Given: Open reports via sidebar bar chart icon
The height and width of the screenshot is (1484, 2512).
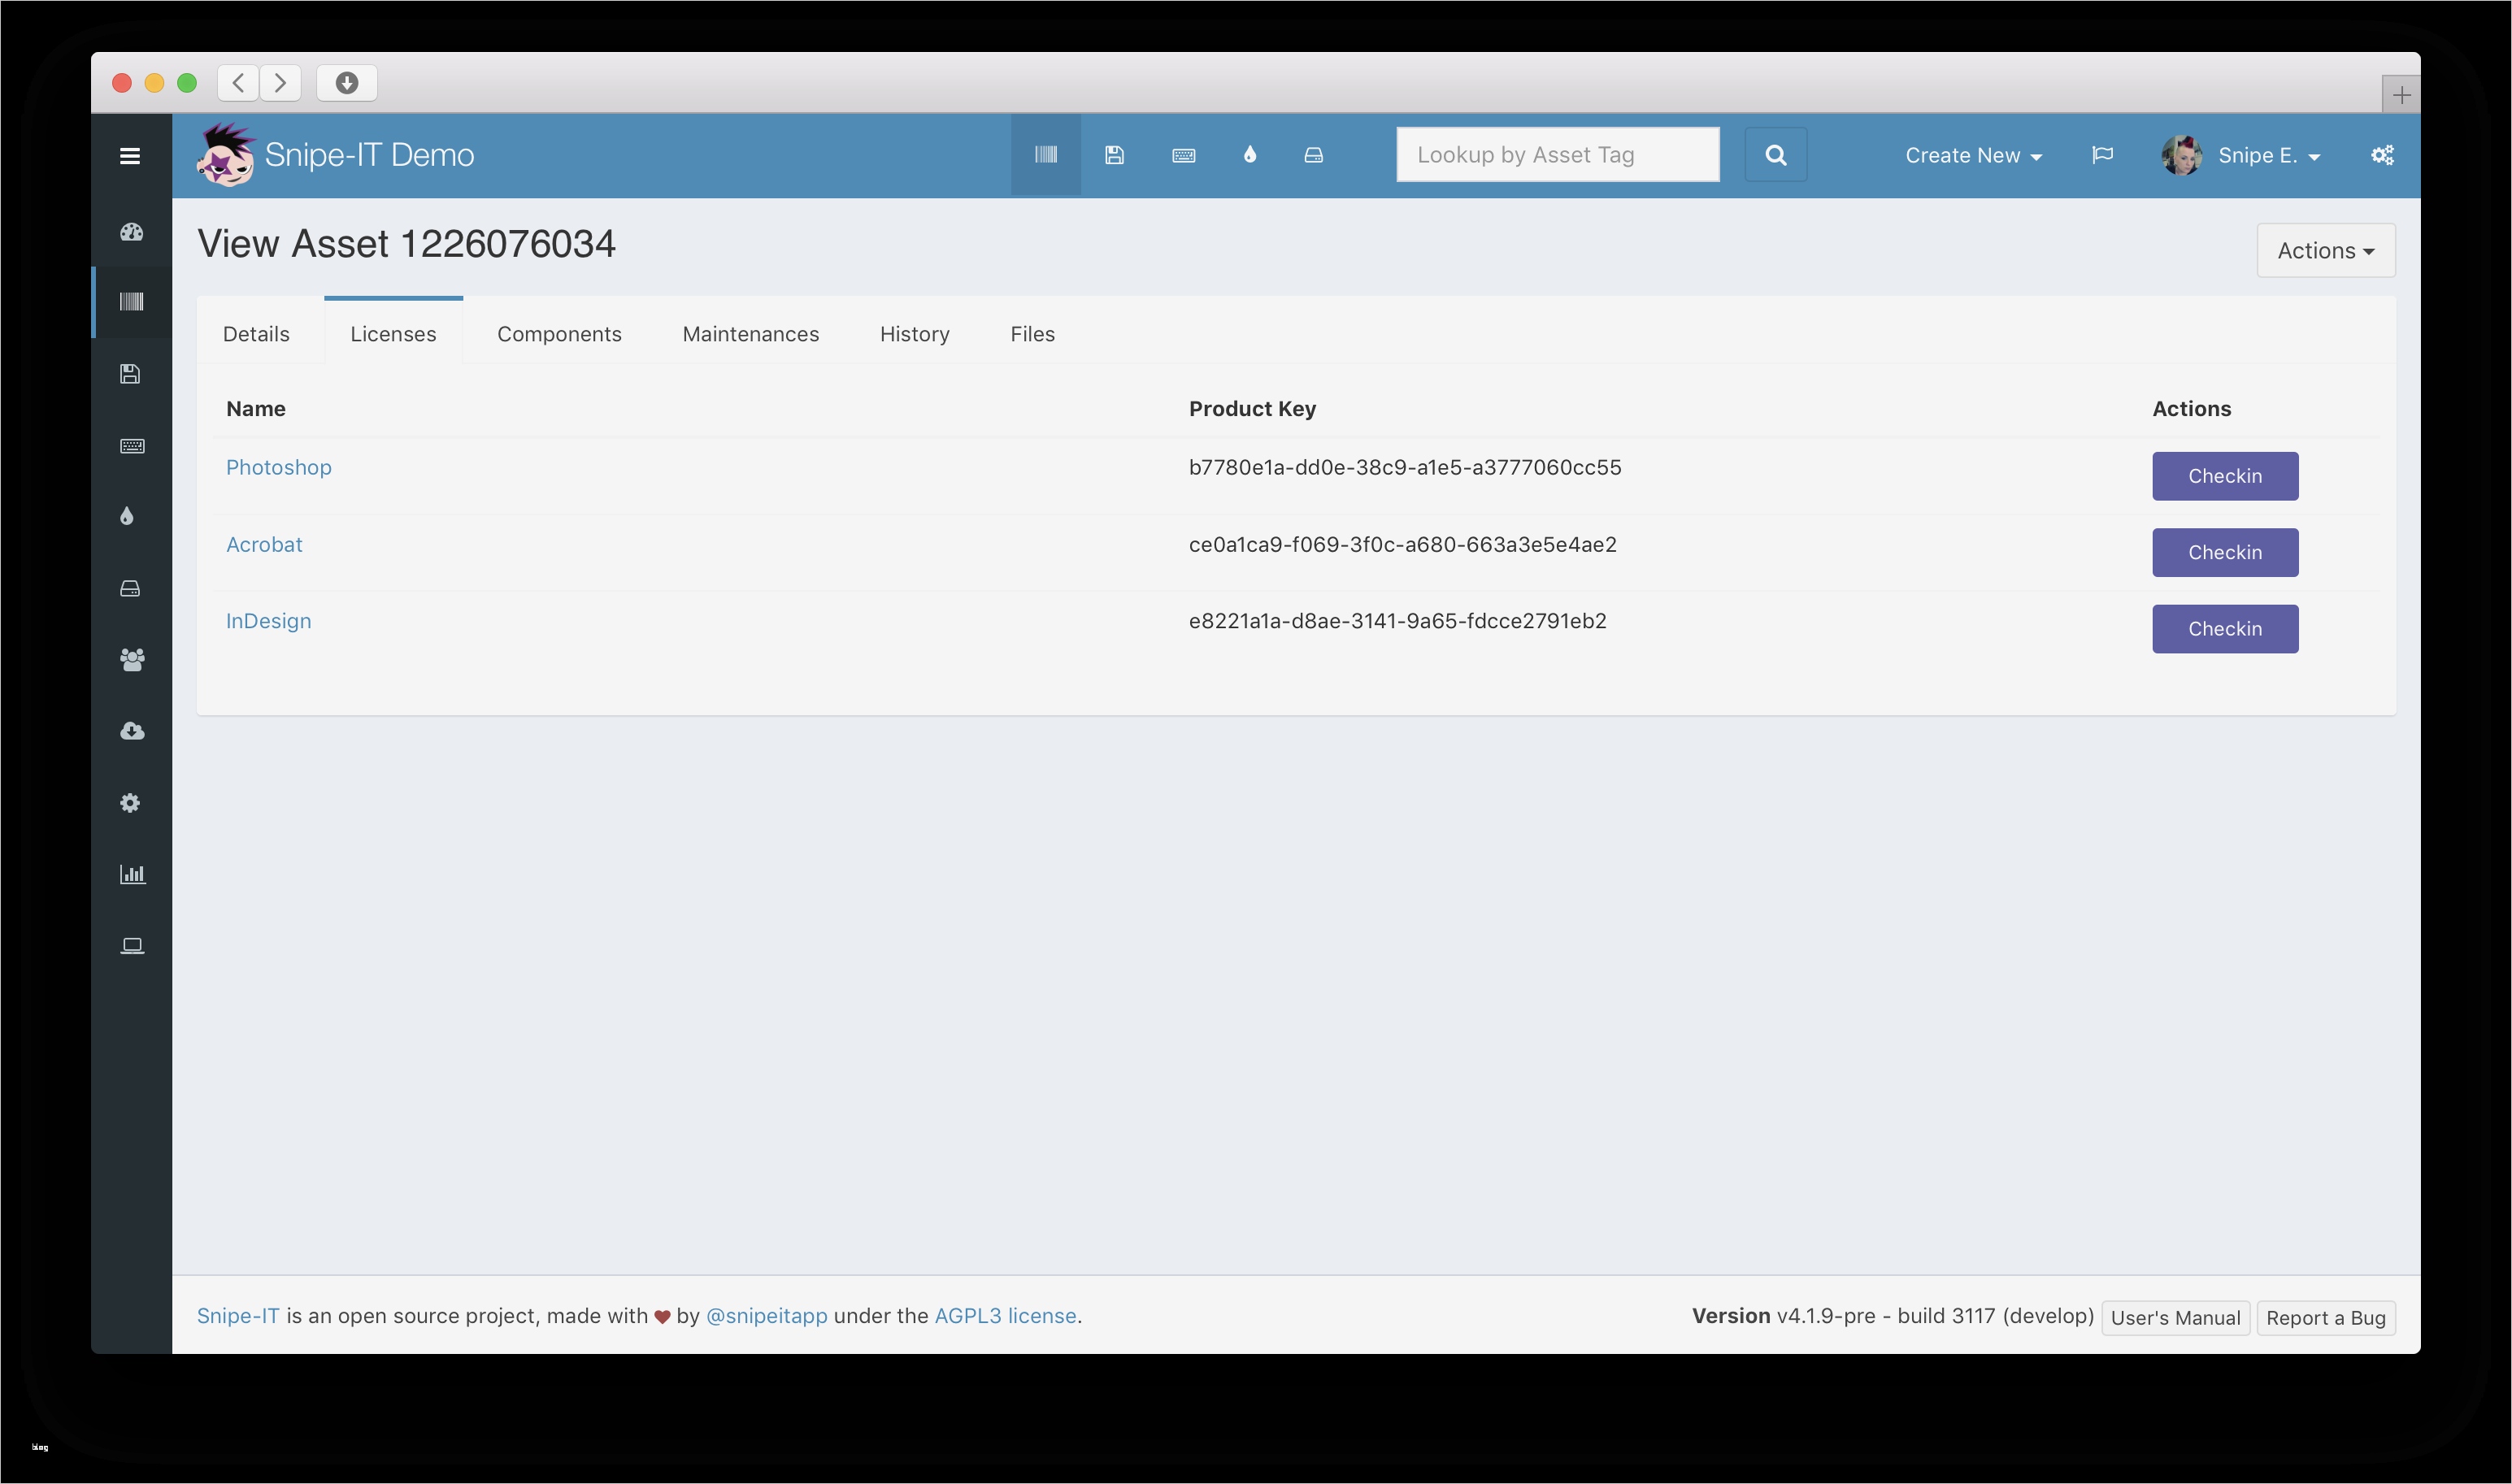Looking at the screenshot, I should coord(132,874).
